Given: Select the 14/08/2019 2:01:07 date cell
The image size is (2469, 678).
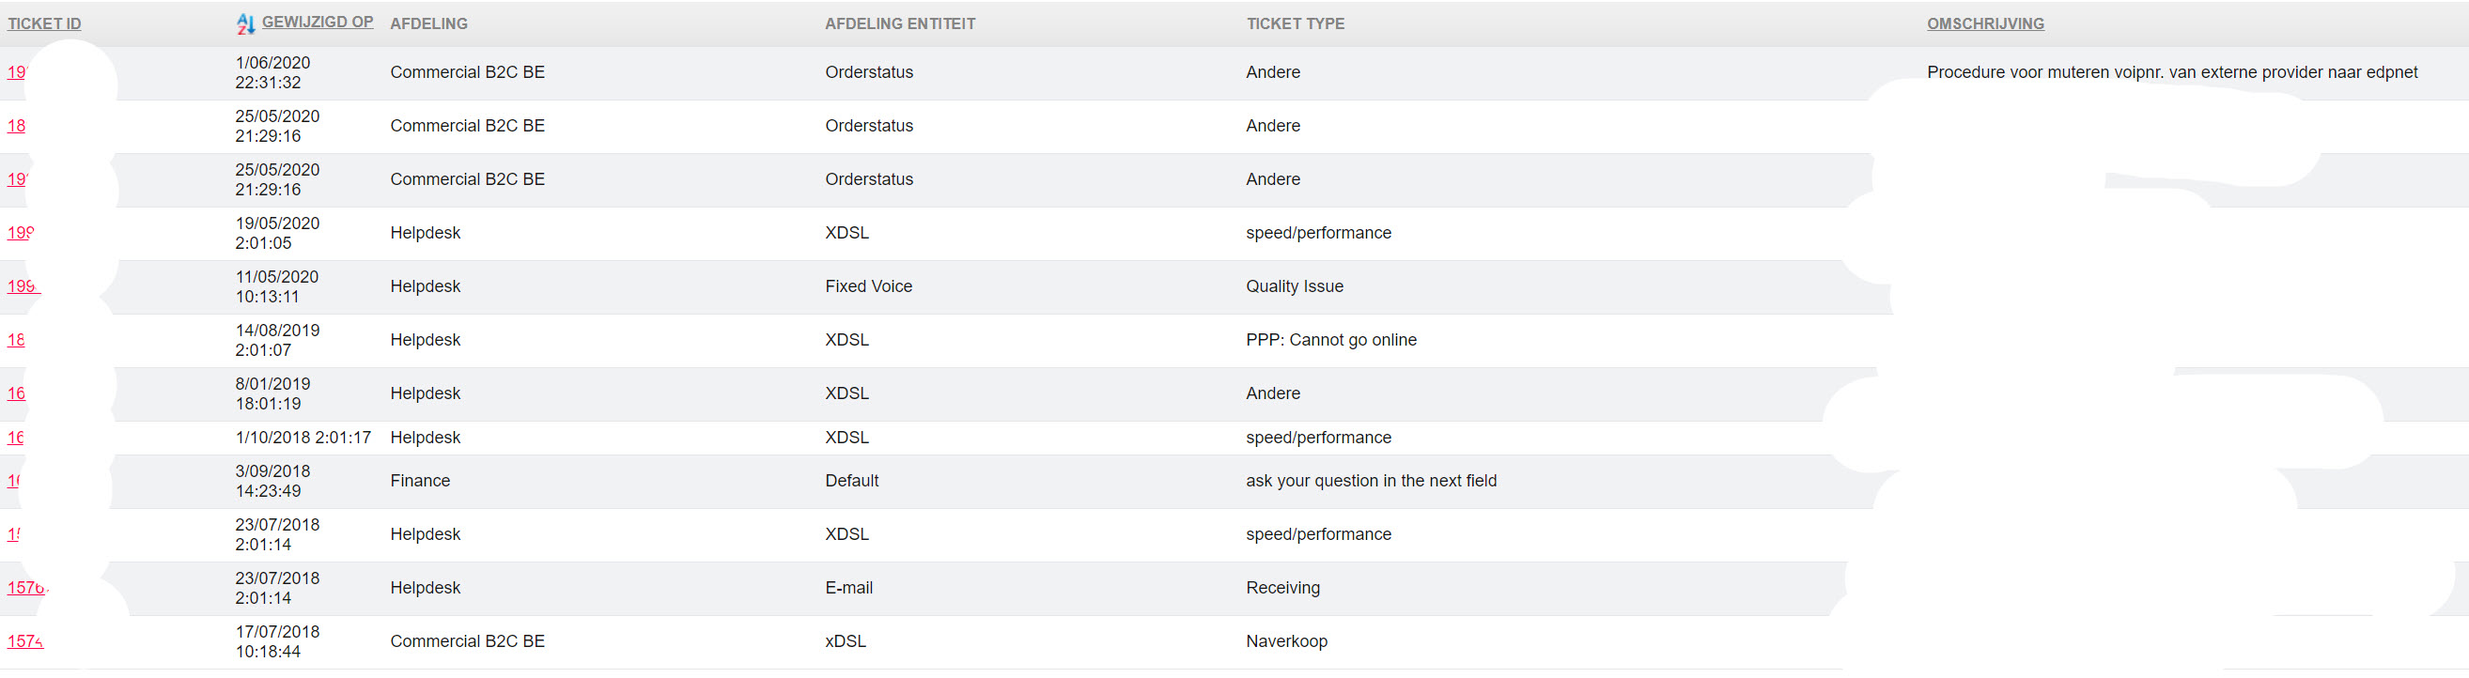Looking at the screenshot, I should pyautogui.click(x=277, y=340).
